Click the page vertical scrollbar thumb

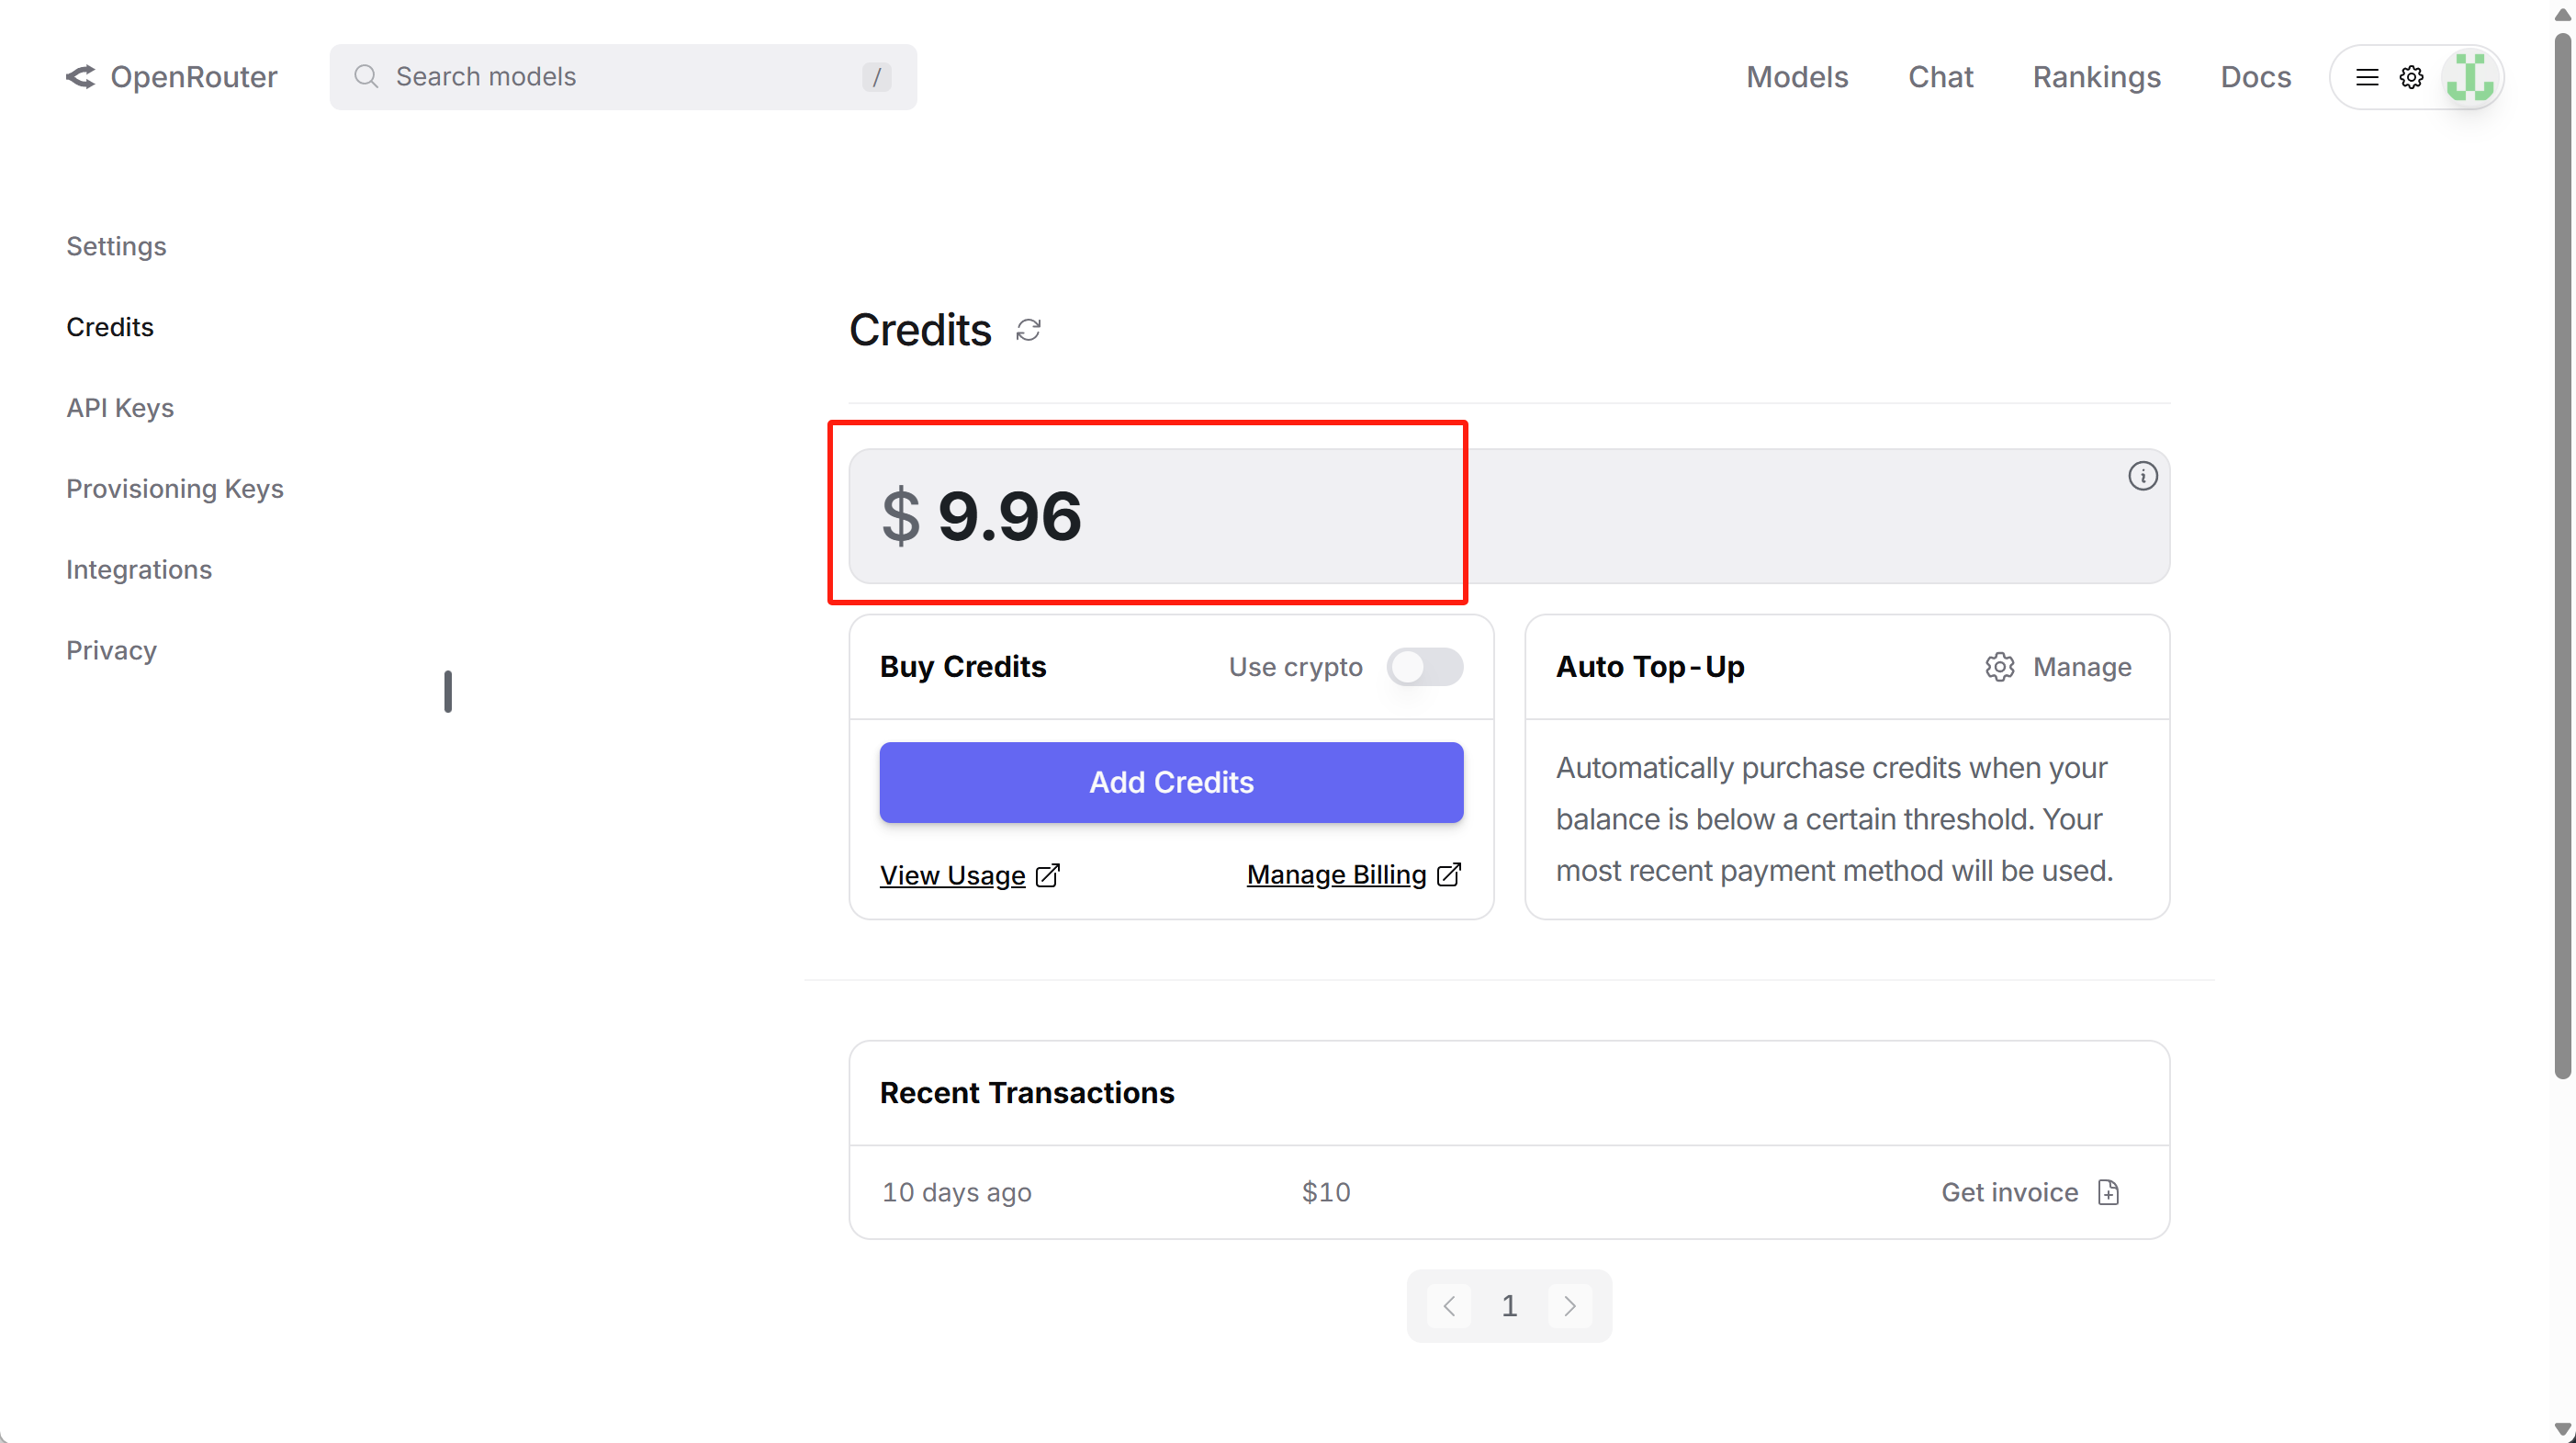click(x=2562, y=555)
